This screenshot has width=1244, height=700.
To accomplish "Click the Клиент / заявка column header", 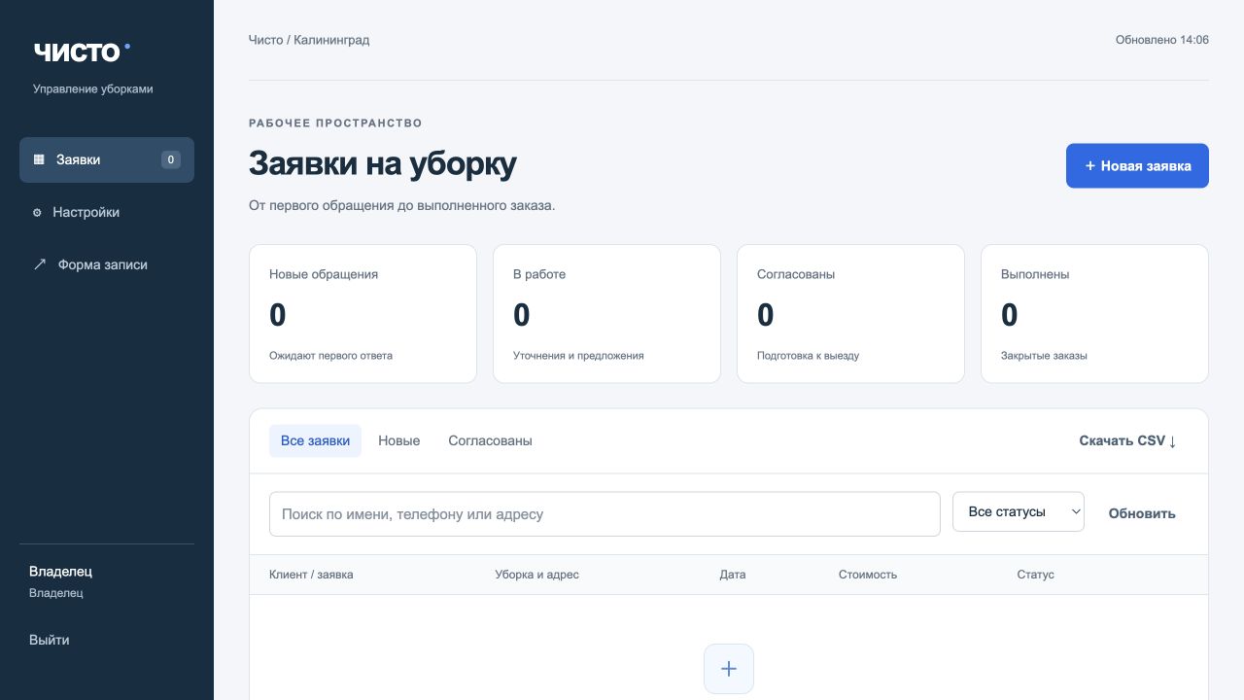I will pyautogui.click(x=311, y=575).
